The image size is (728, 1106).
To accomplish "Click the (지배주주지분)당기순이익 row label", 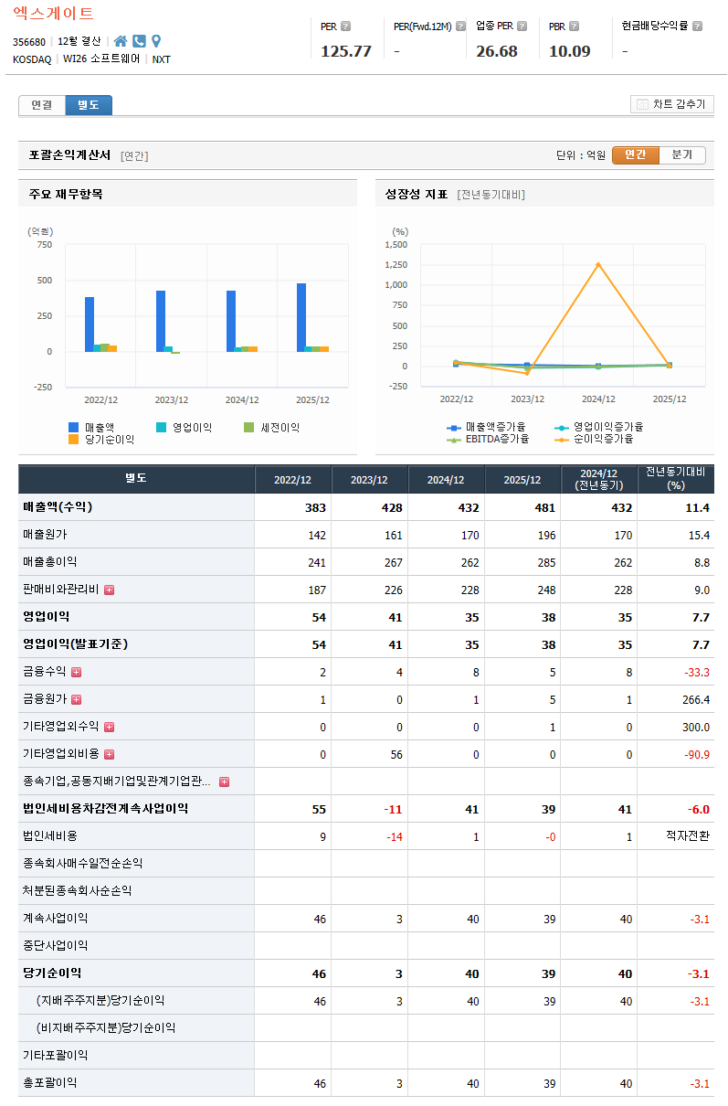I will pos(100,1001).
